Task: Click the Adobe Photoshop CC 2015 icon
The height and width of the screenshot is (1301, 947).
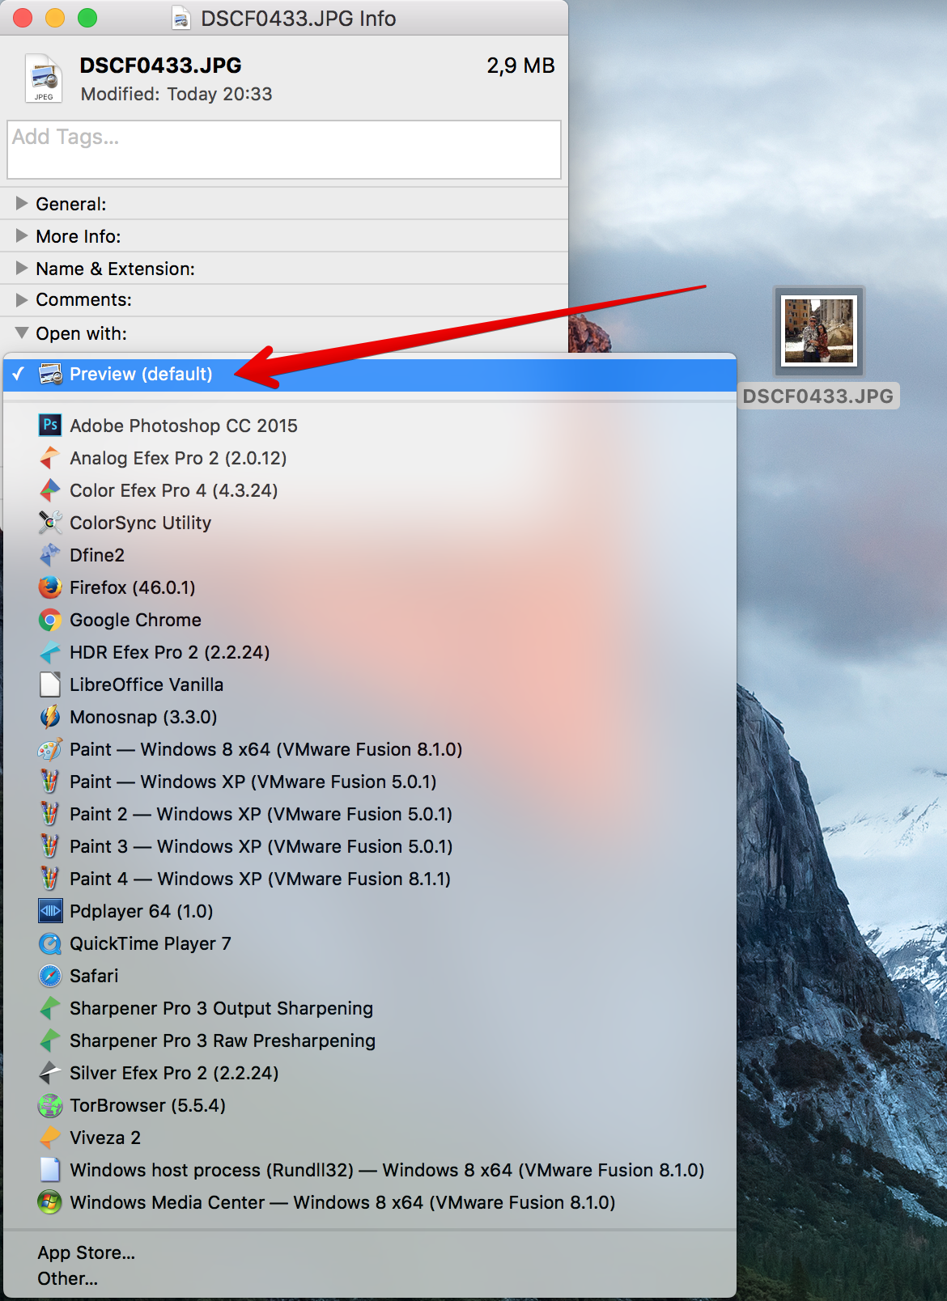Action: click(50, 425)
